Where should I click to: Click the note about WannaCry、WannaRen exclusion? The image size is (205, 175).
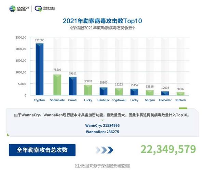(102, 115)
